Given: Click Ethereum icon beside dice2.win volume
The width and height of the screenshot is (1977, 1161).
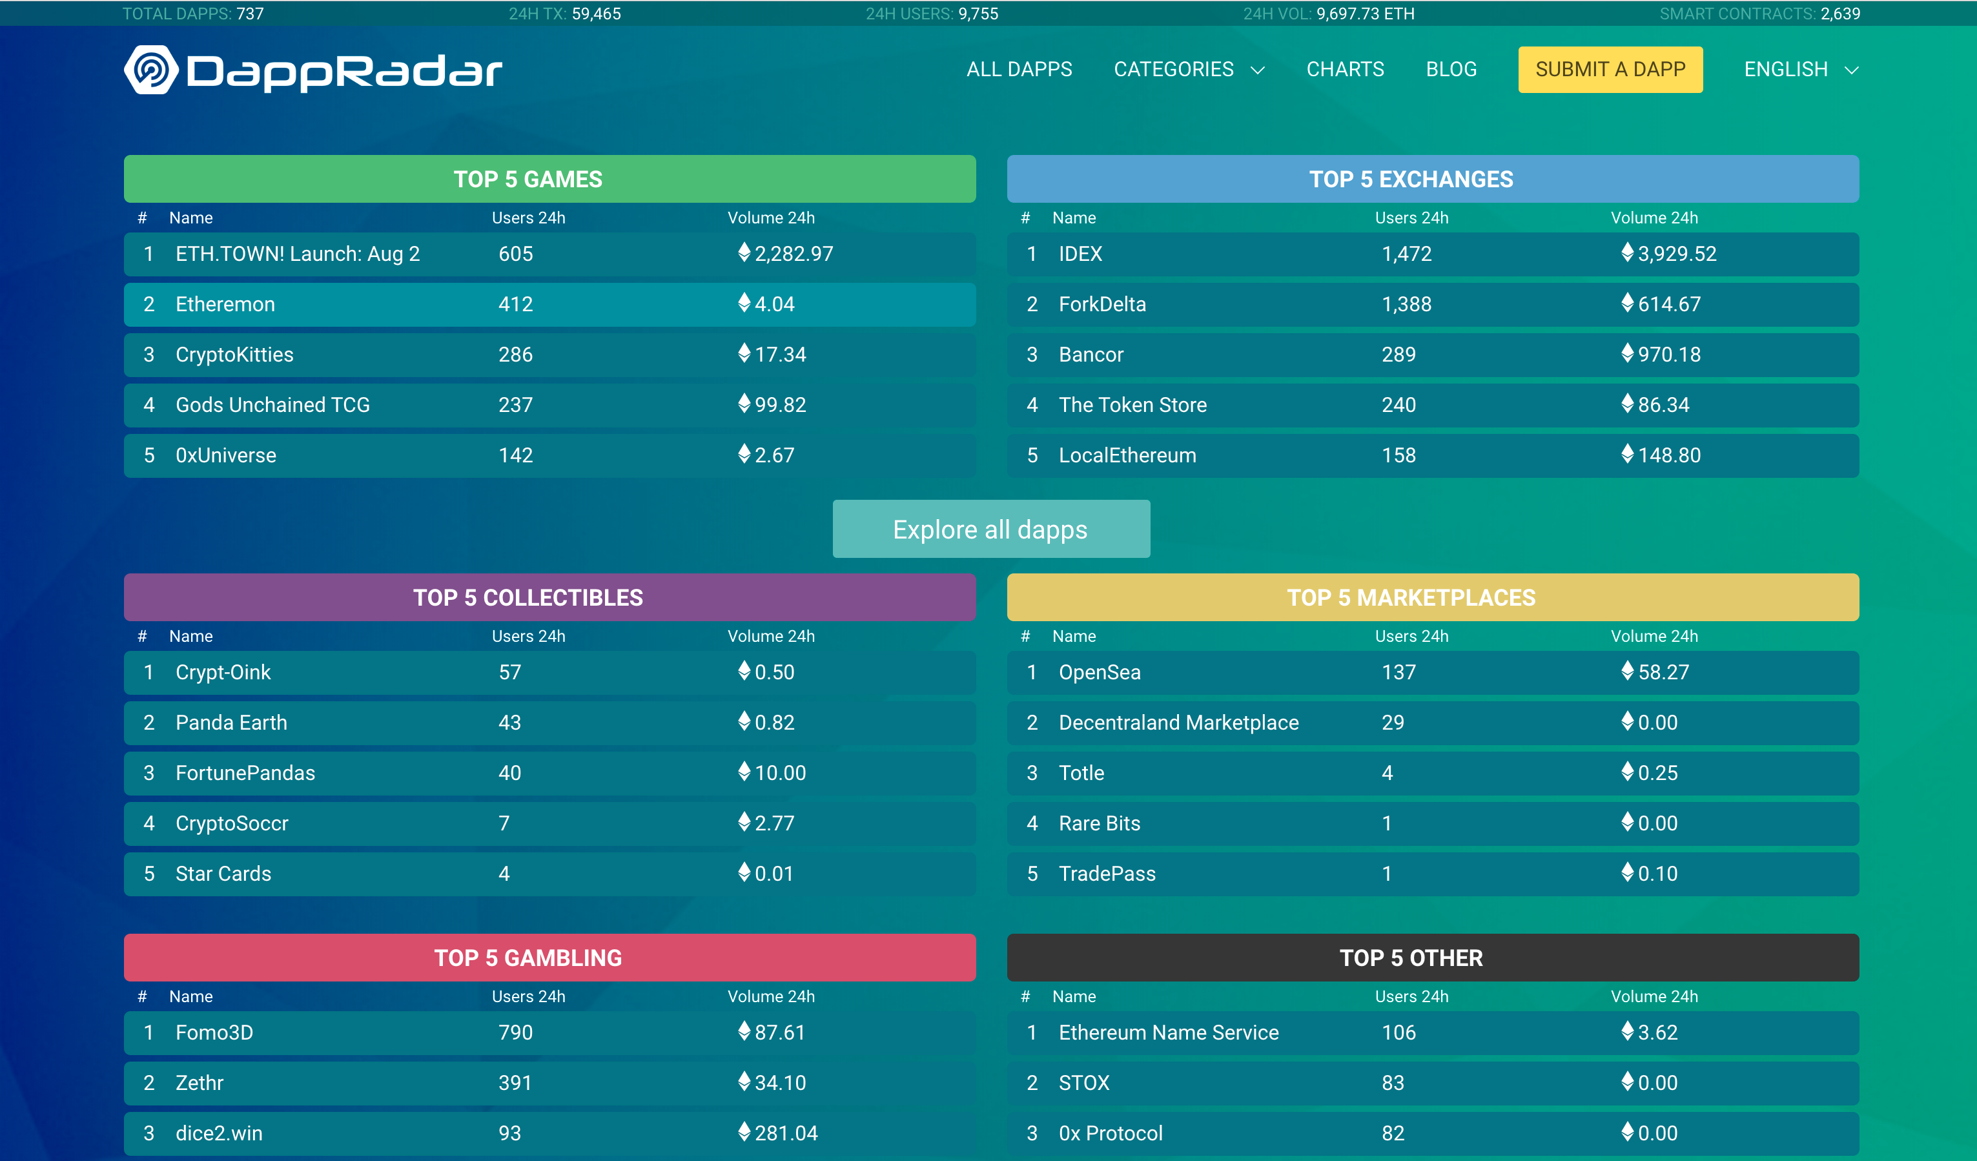Looking at the screenshot, I should [744, 1131].
